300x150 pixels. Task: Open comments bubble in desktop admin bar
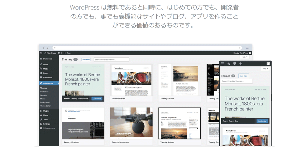click(x=59, y=53)
